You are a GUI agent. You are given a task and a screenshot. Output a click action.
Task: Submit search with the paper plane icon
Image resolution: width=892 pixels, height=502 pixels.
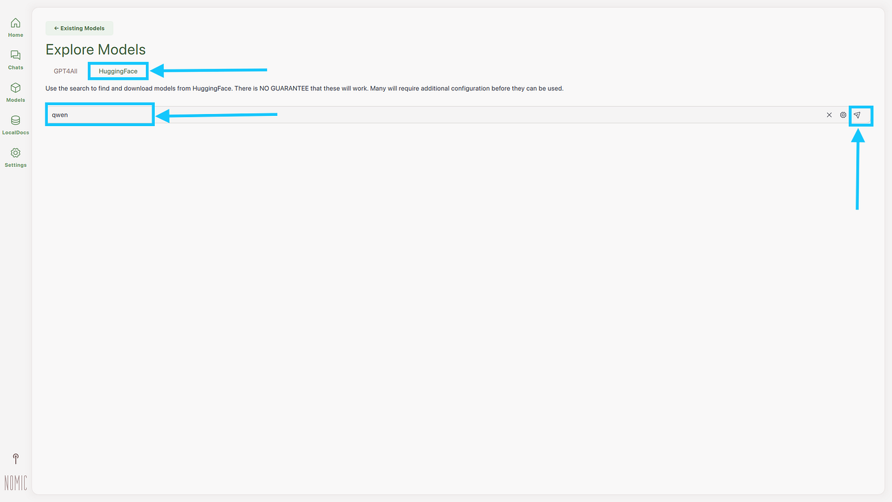point(857,115)
